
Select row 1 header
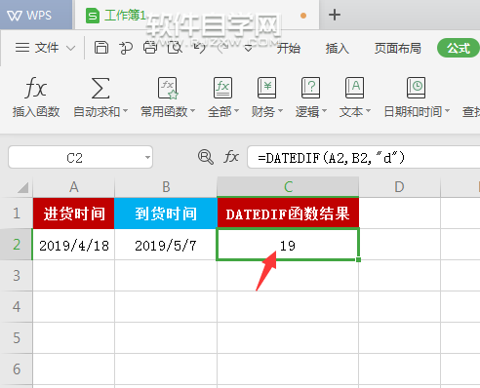tap(17, 213)
